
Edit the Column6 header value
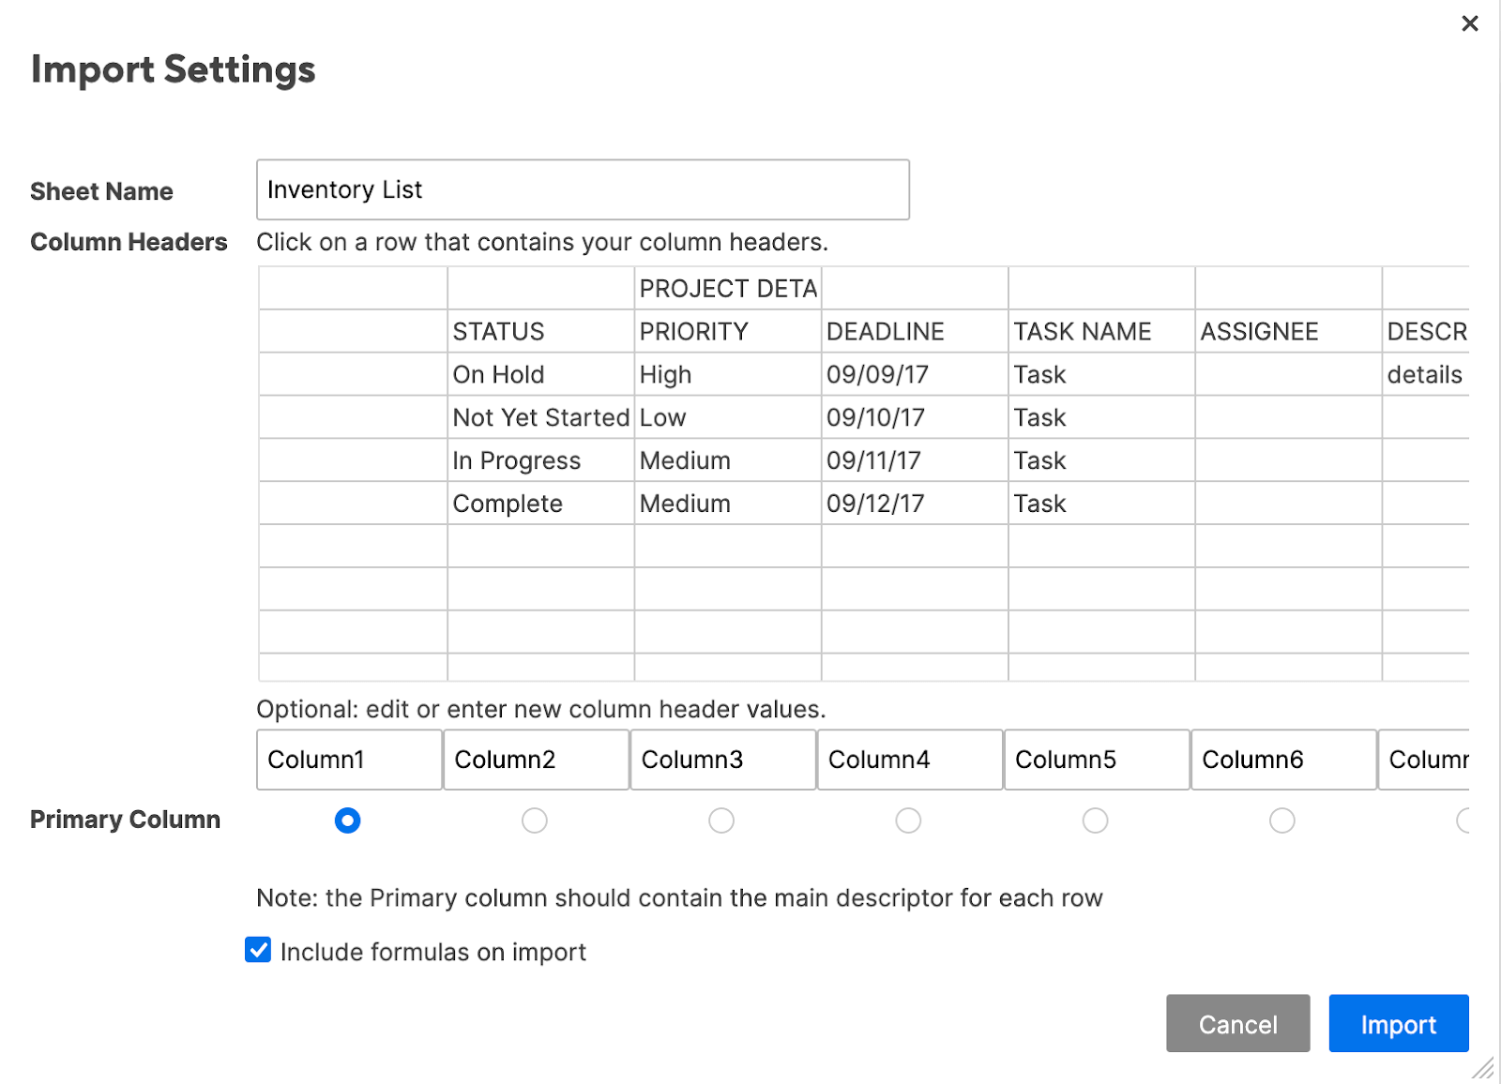[1282, 760]
